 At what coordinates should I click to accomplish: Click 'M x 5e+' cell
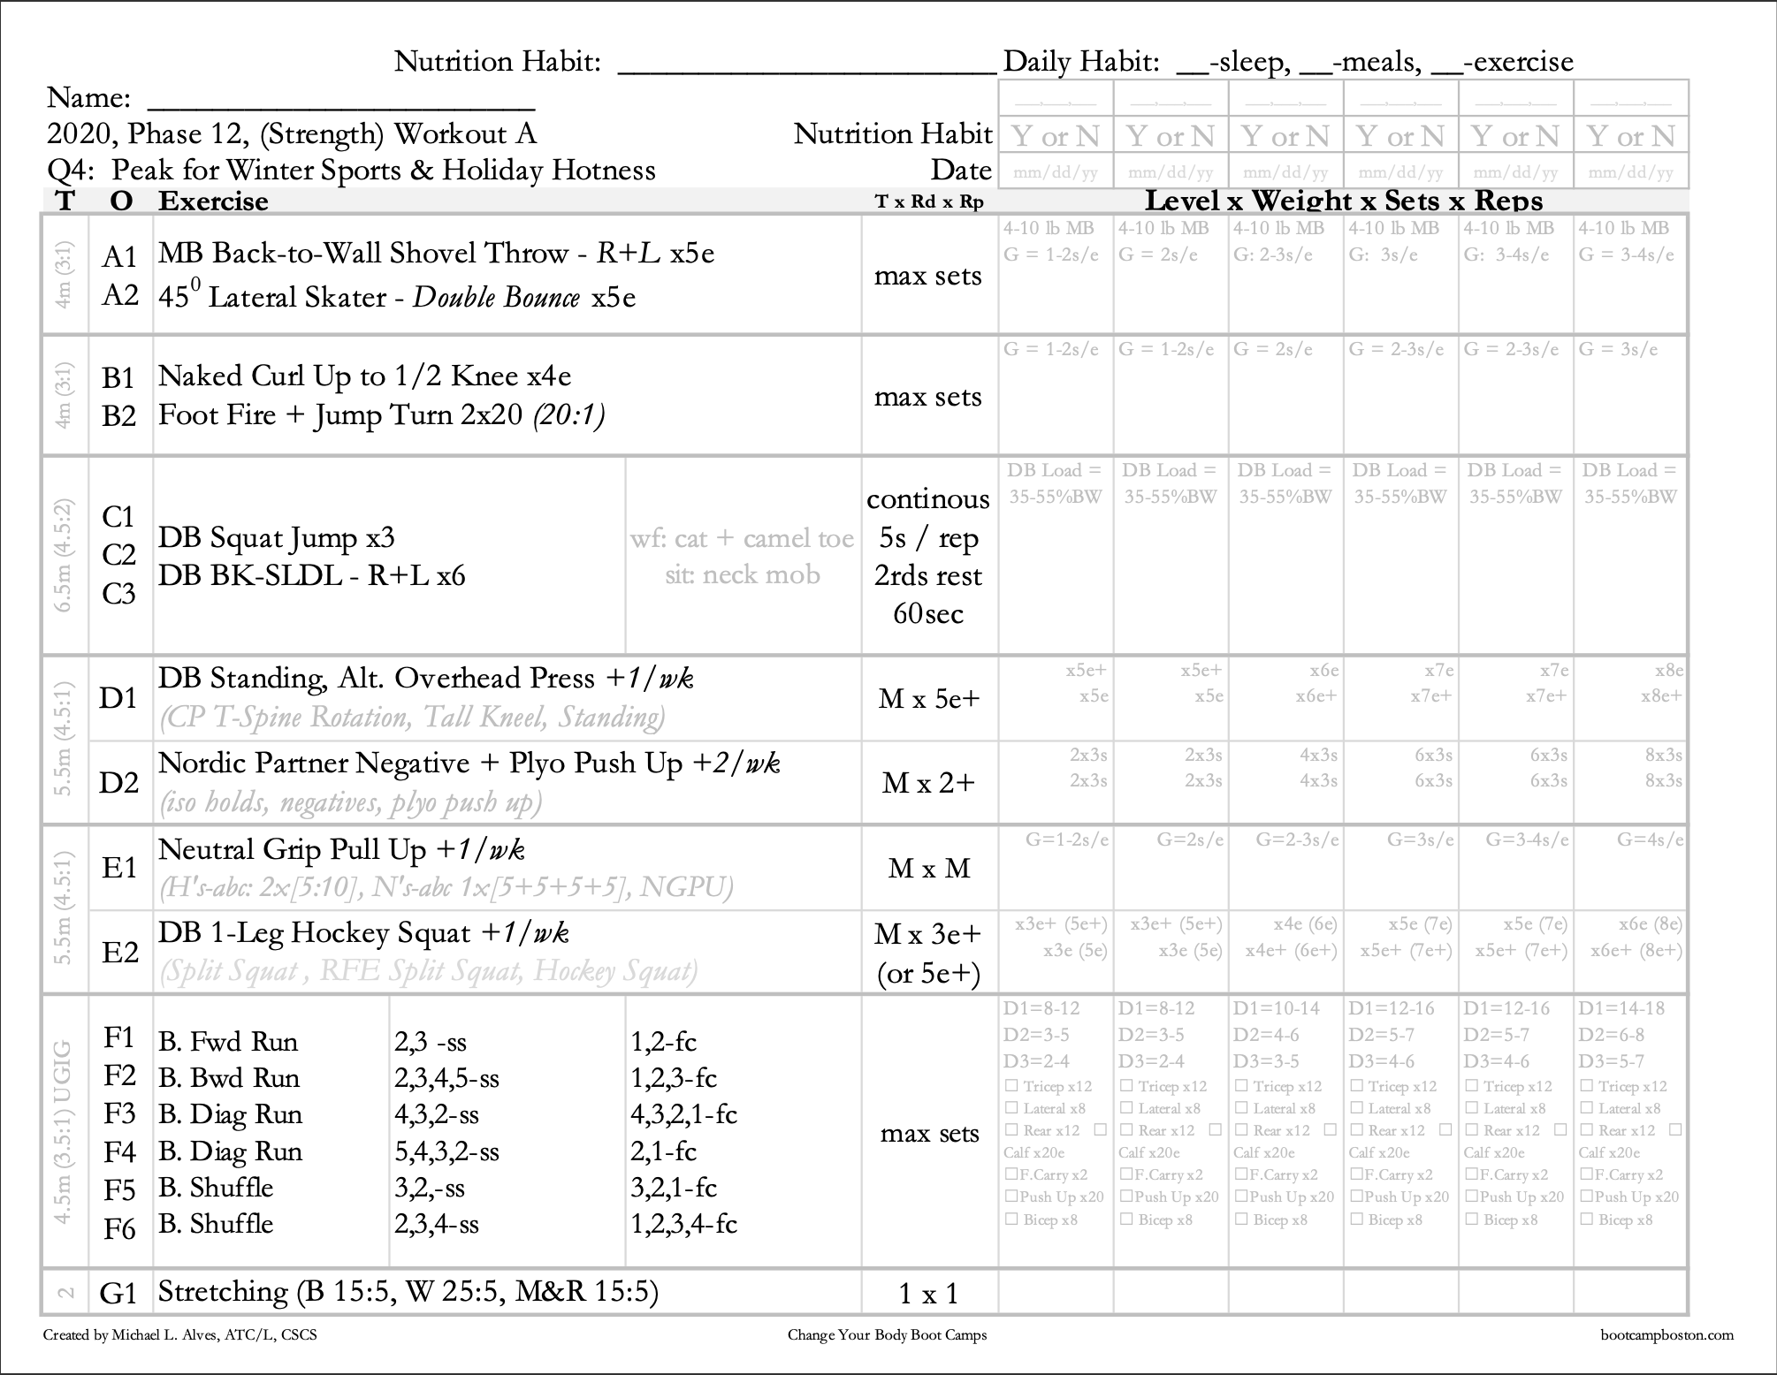coord(929,699)
